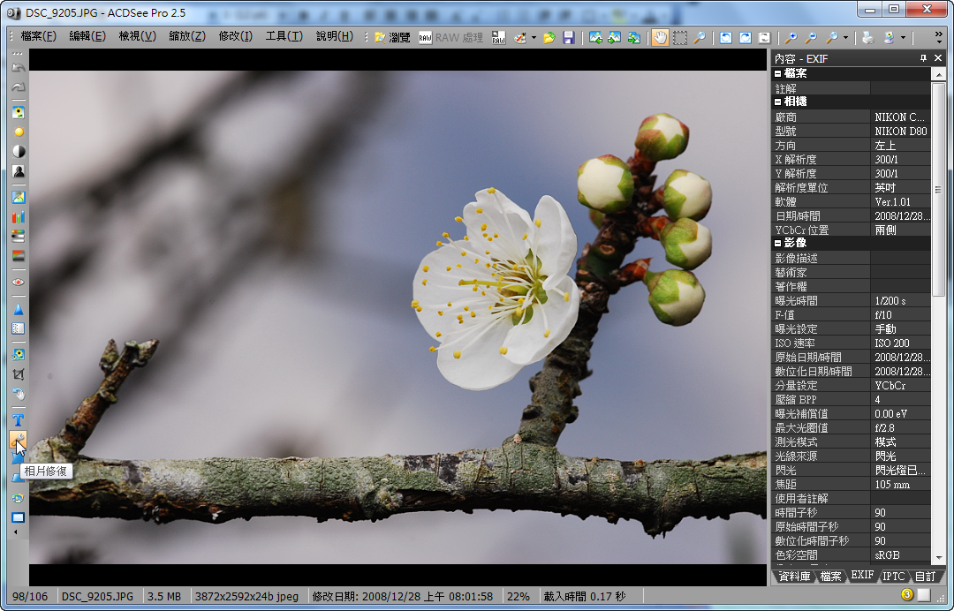Select the rectangular selection tool
The image size is (954, 611).
click(680, 37)
